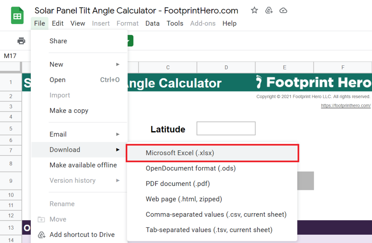
Task: Expand the Download submenu arrow
Action: 118,150
